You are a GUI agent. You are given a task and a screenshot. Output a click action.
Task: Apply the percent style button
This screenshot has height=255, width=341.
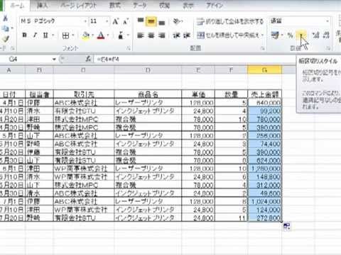click(290, 35)
